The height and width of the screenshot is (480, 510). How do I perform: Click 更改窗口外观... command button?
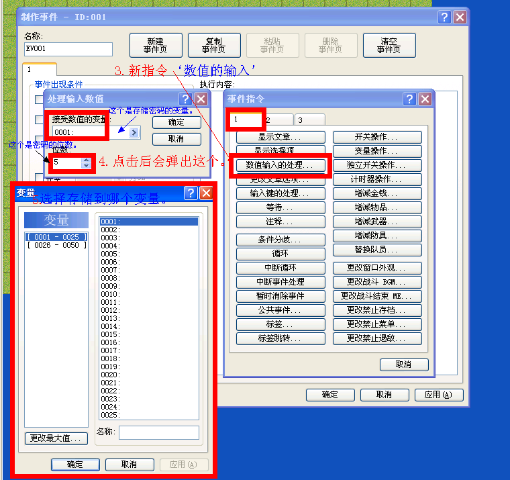point(377,268)
